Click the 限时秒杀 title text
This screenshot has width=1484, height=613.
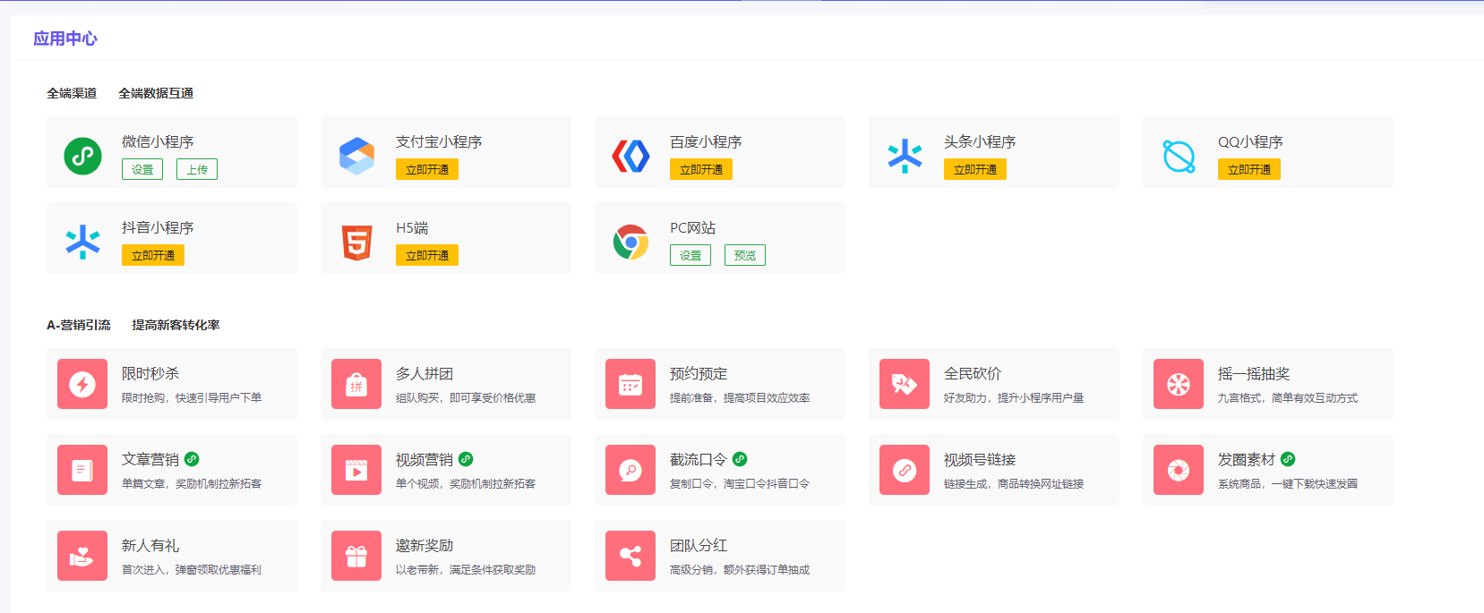150,373
